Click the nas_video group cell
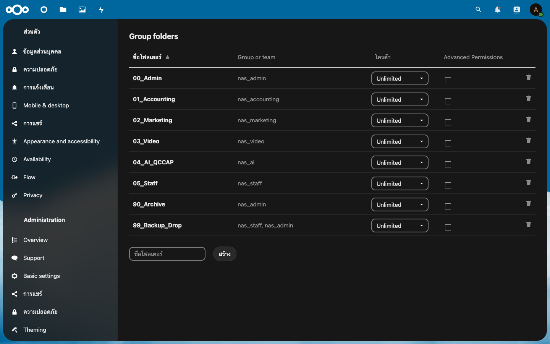The height and width of the screenshot is (344, 550). [251, 141]
